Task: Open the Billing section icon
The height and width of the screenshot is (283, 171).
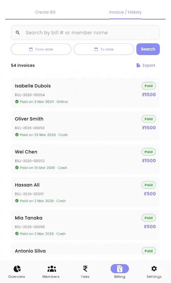Action: [120, 268]
